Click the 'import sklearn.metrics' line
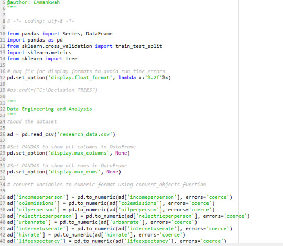 (x=39, y=53)
